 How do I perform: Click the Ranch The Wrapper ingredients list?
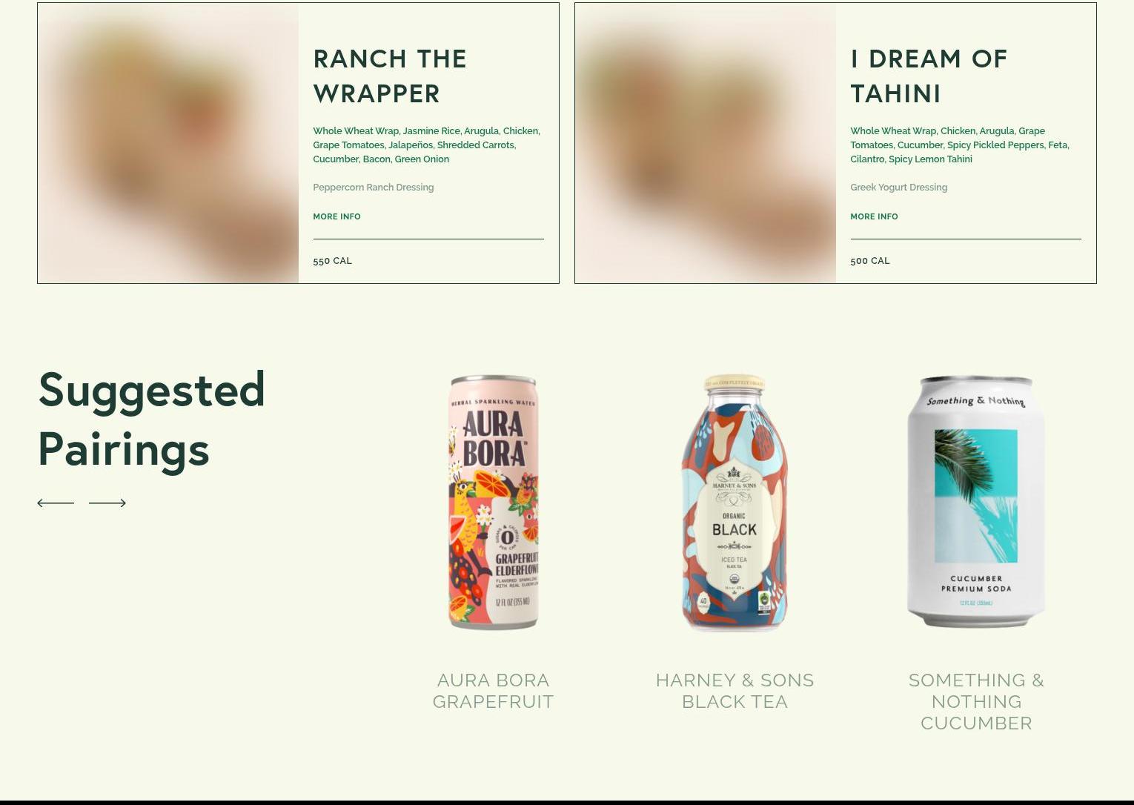(427, 145)
